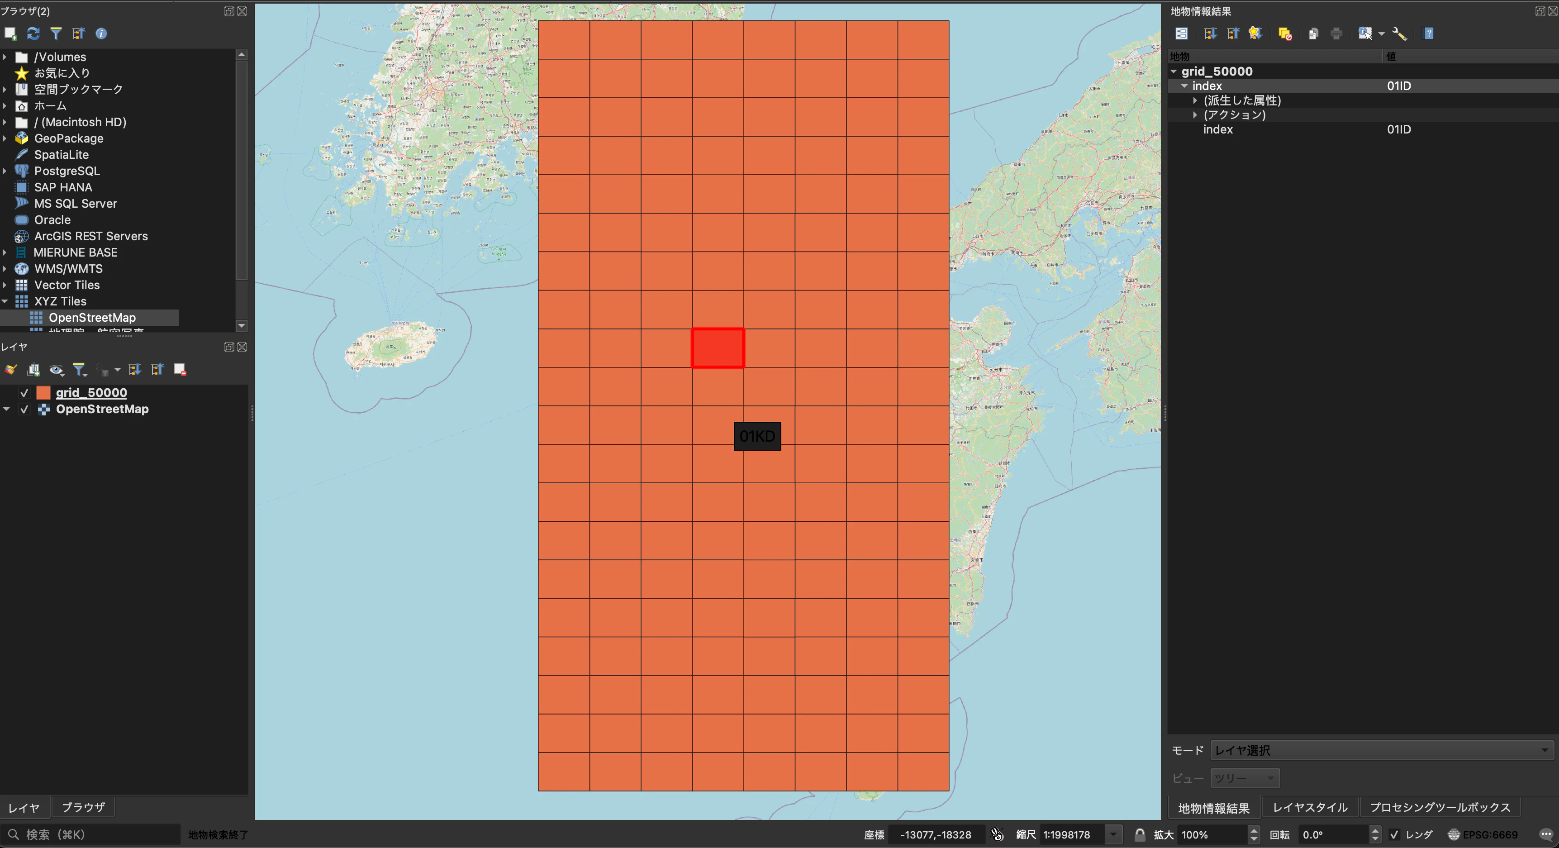1559x848 pixels.
Task: Toggle grid_50000 layer visibility checkbox
Action: click(24, 393)
